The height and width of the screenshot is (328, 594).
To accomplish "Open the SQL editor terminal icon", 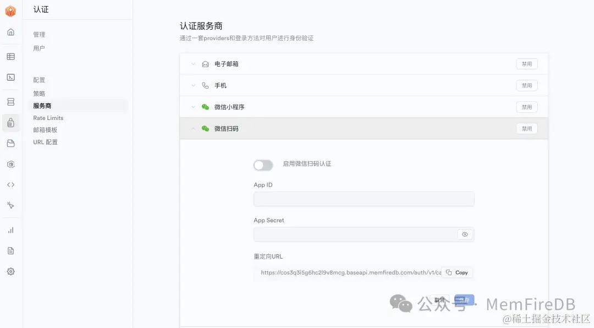I will [10, 76].
